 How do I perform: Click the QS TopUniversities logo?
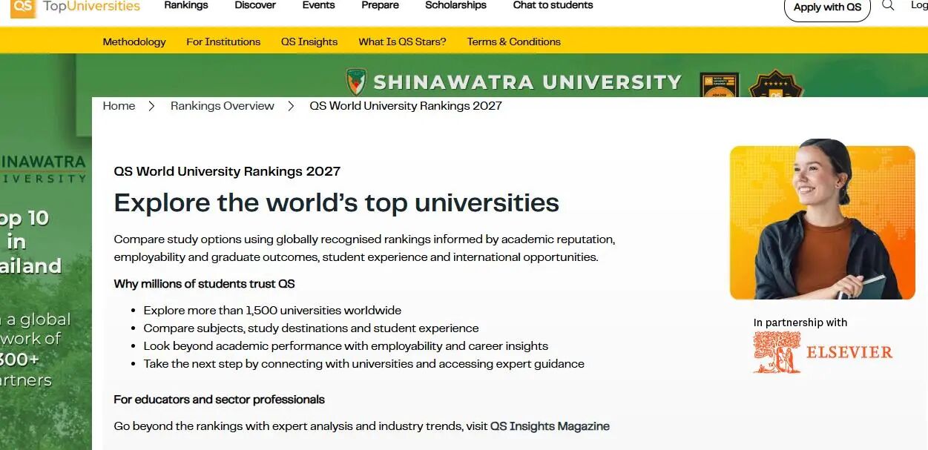[x=75, y=7]
